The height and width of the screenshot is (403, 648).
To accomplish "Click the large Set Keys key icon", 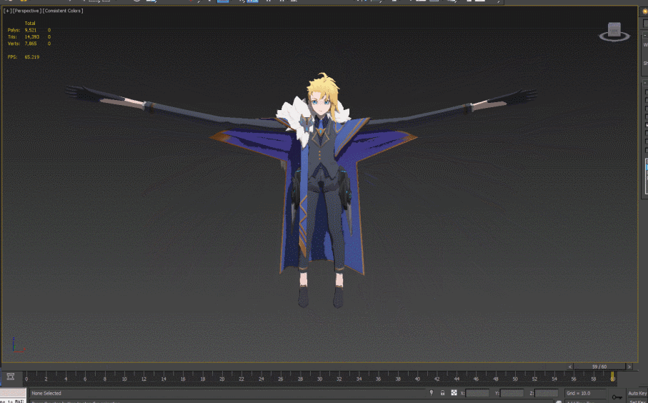I will 617,397.
